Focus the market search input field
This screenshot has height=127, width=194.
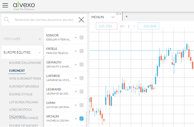click(x=44, y=20)
